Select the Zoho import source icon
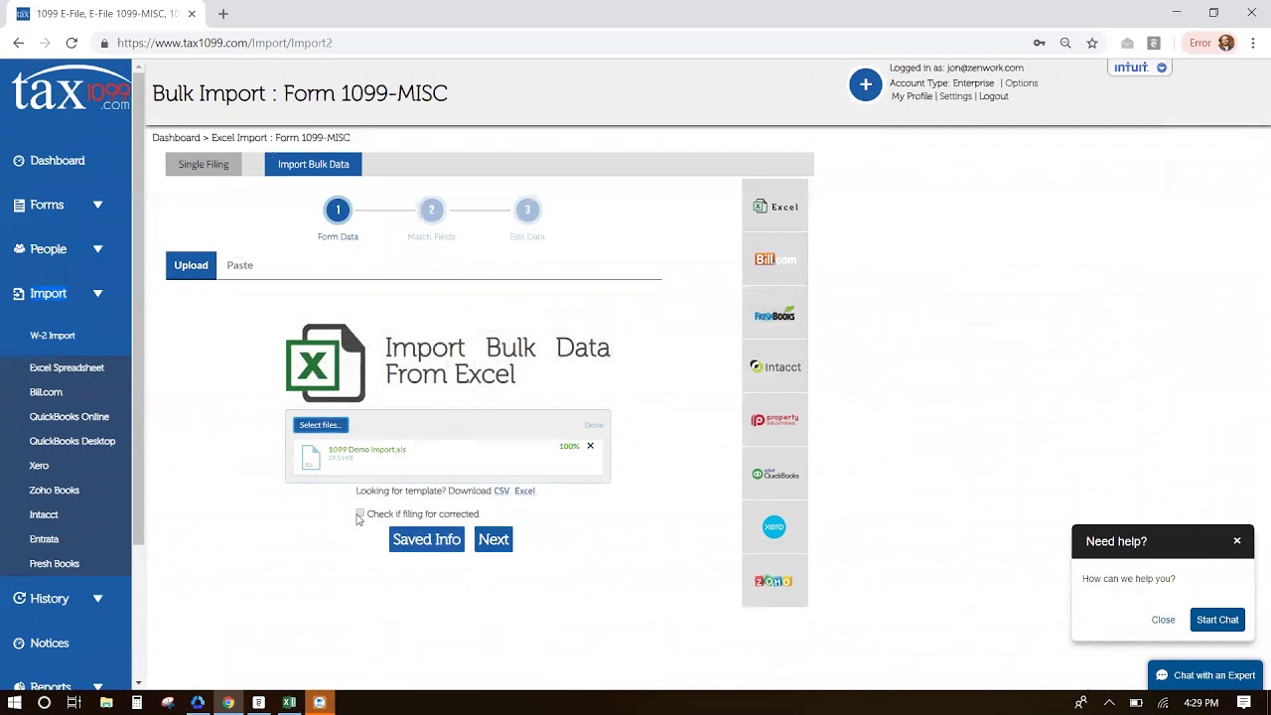The width and height of the screenshot is (1271, 715). point(774,581)
